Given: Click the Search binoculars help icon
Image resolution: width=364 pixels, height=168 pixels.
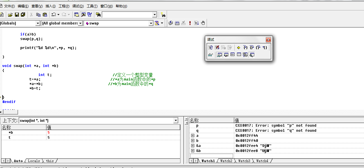Looking at the screenshot, I should (163, 15).
